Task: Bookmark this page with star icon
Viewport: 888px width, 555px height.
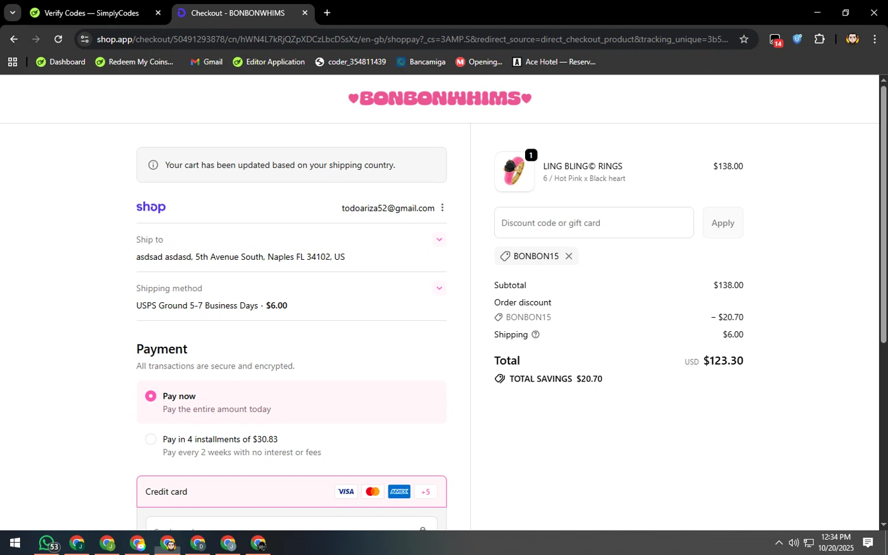Action: pyautogui.click(x=744, y=39)
